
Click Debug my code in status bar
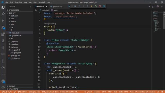coord(34,92)
